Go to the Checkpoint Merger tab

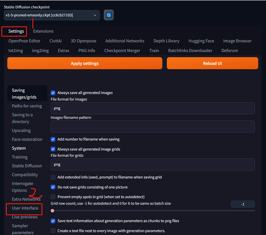click(x=122, y=50)
